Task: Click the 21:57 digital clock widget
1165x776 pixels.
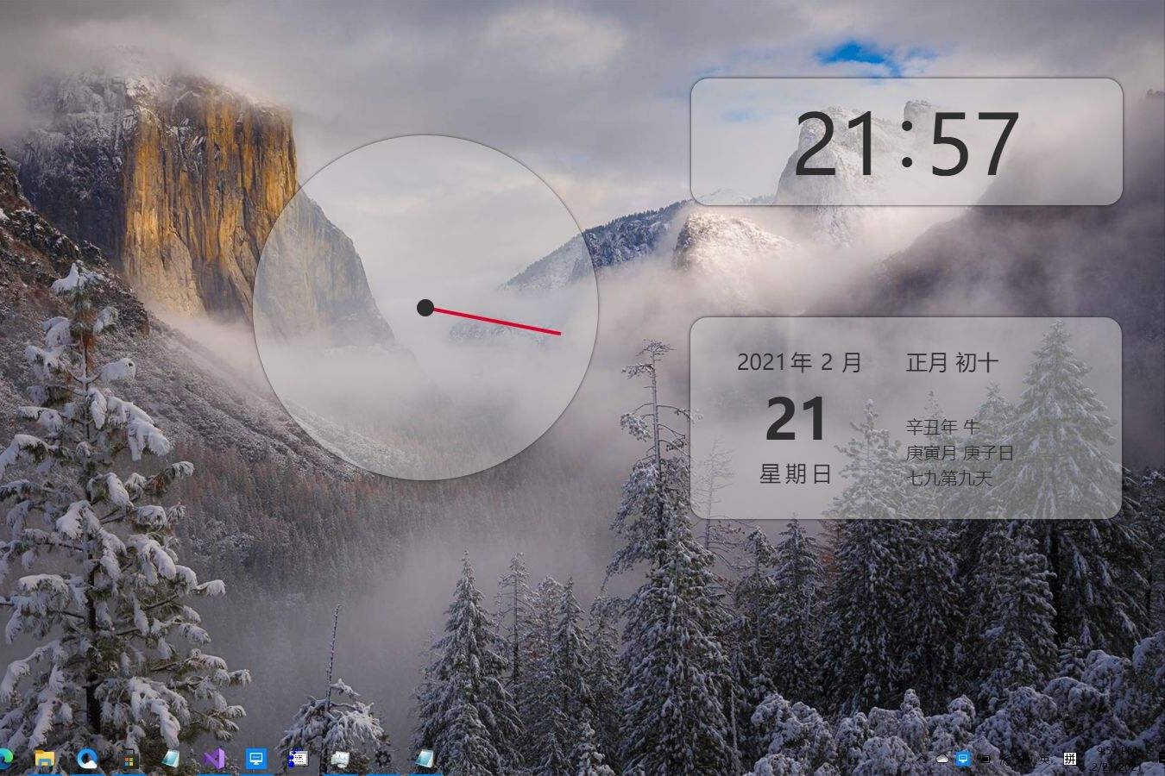Action: (906, 142)
